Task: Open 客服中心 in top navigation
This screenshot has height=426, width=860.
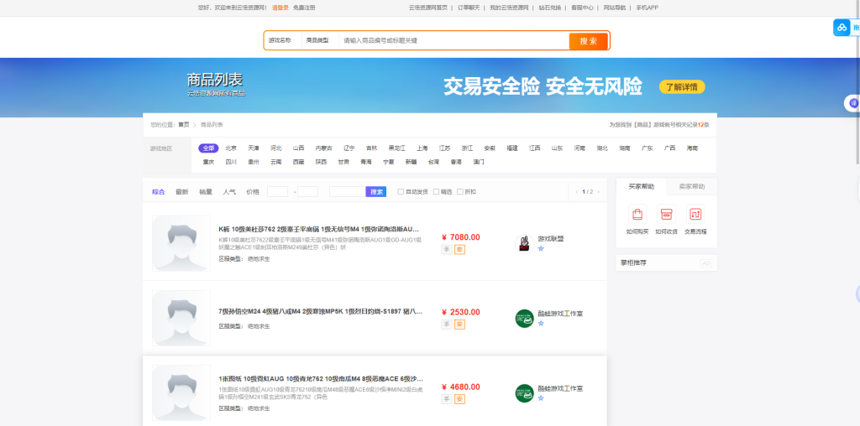Action: click(x=582, y=8)
